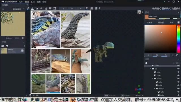Click the small square icon beside 两者 tab
The image size is (181, 102).
pos(178,22)
